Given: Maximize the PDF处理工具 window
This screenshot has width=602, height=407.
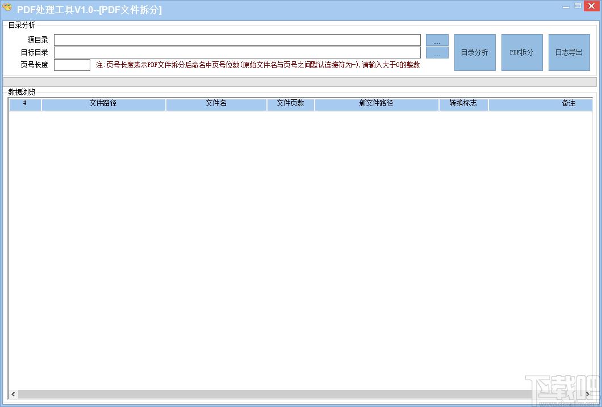Looking at the screenshot, I should [x=578, y=6].
